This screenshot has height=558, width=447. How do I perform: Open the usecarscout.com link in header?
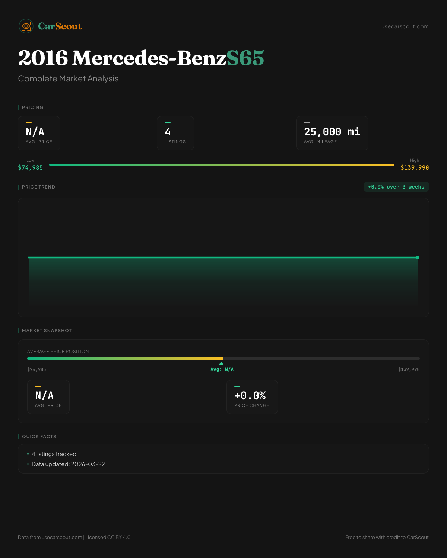(x=405, y=26)
